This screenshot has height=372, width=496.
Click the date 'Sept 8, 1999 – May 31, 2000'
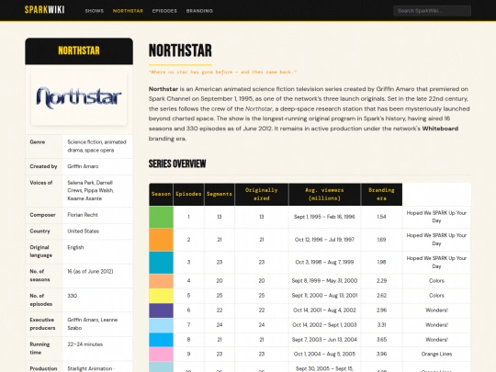pyautogui.click(x=324, y=280)
